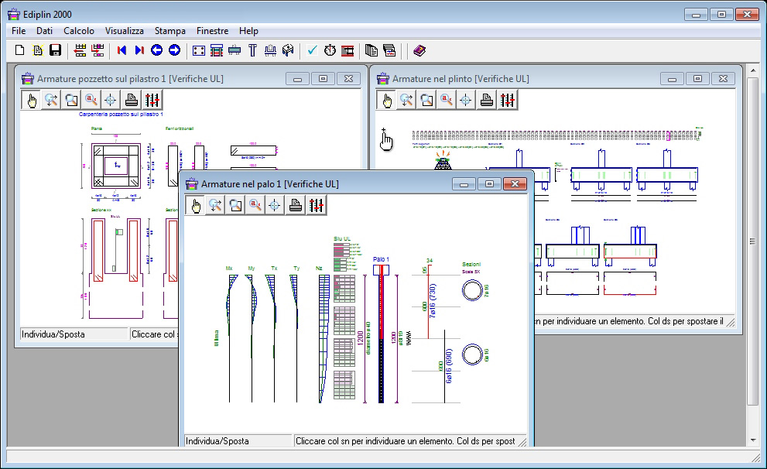Click the zoom pan icon in the plinto window
This screenshot has width=767, height=469.
point(406,101)
